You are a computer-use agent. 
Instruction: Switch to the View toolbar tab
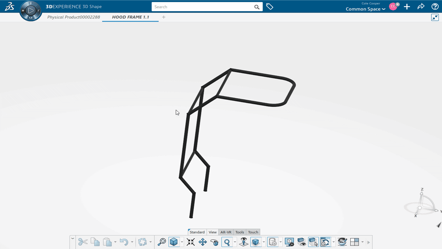click(x=212, y=232)
